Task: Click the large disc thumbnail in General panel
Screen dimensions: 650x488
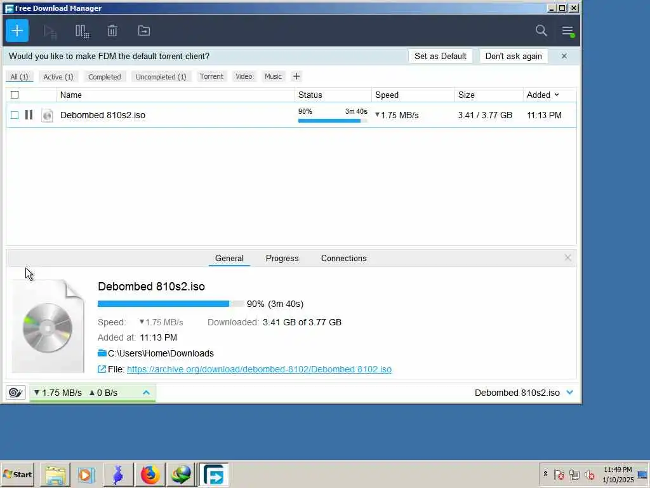Action: coord(48,326)
